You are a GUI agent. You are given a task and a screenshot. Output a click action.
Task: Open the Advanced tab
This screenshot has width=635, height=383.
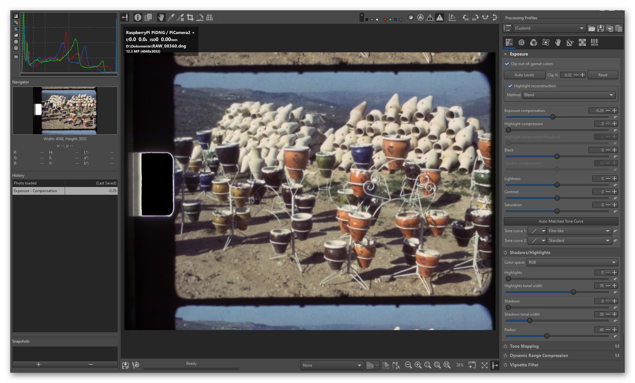pos(546,42)
